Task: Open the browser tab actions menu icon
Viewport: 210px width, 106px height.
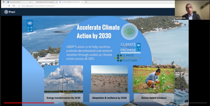Action: (4, 2)
